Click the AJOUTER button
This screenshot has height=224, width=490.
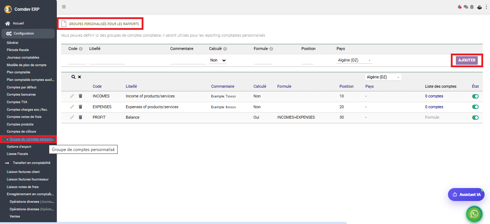[x=467, y=60]
